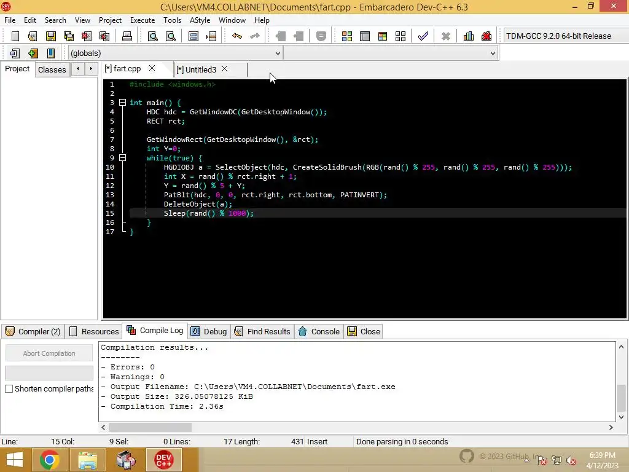Click the Abort Compilation button
The height and width of the screenshot is (472, 629).
point(49,353)
